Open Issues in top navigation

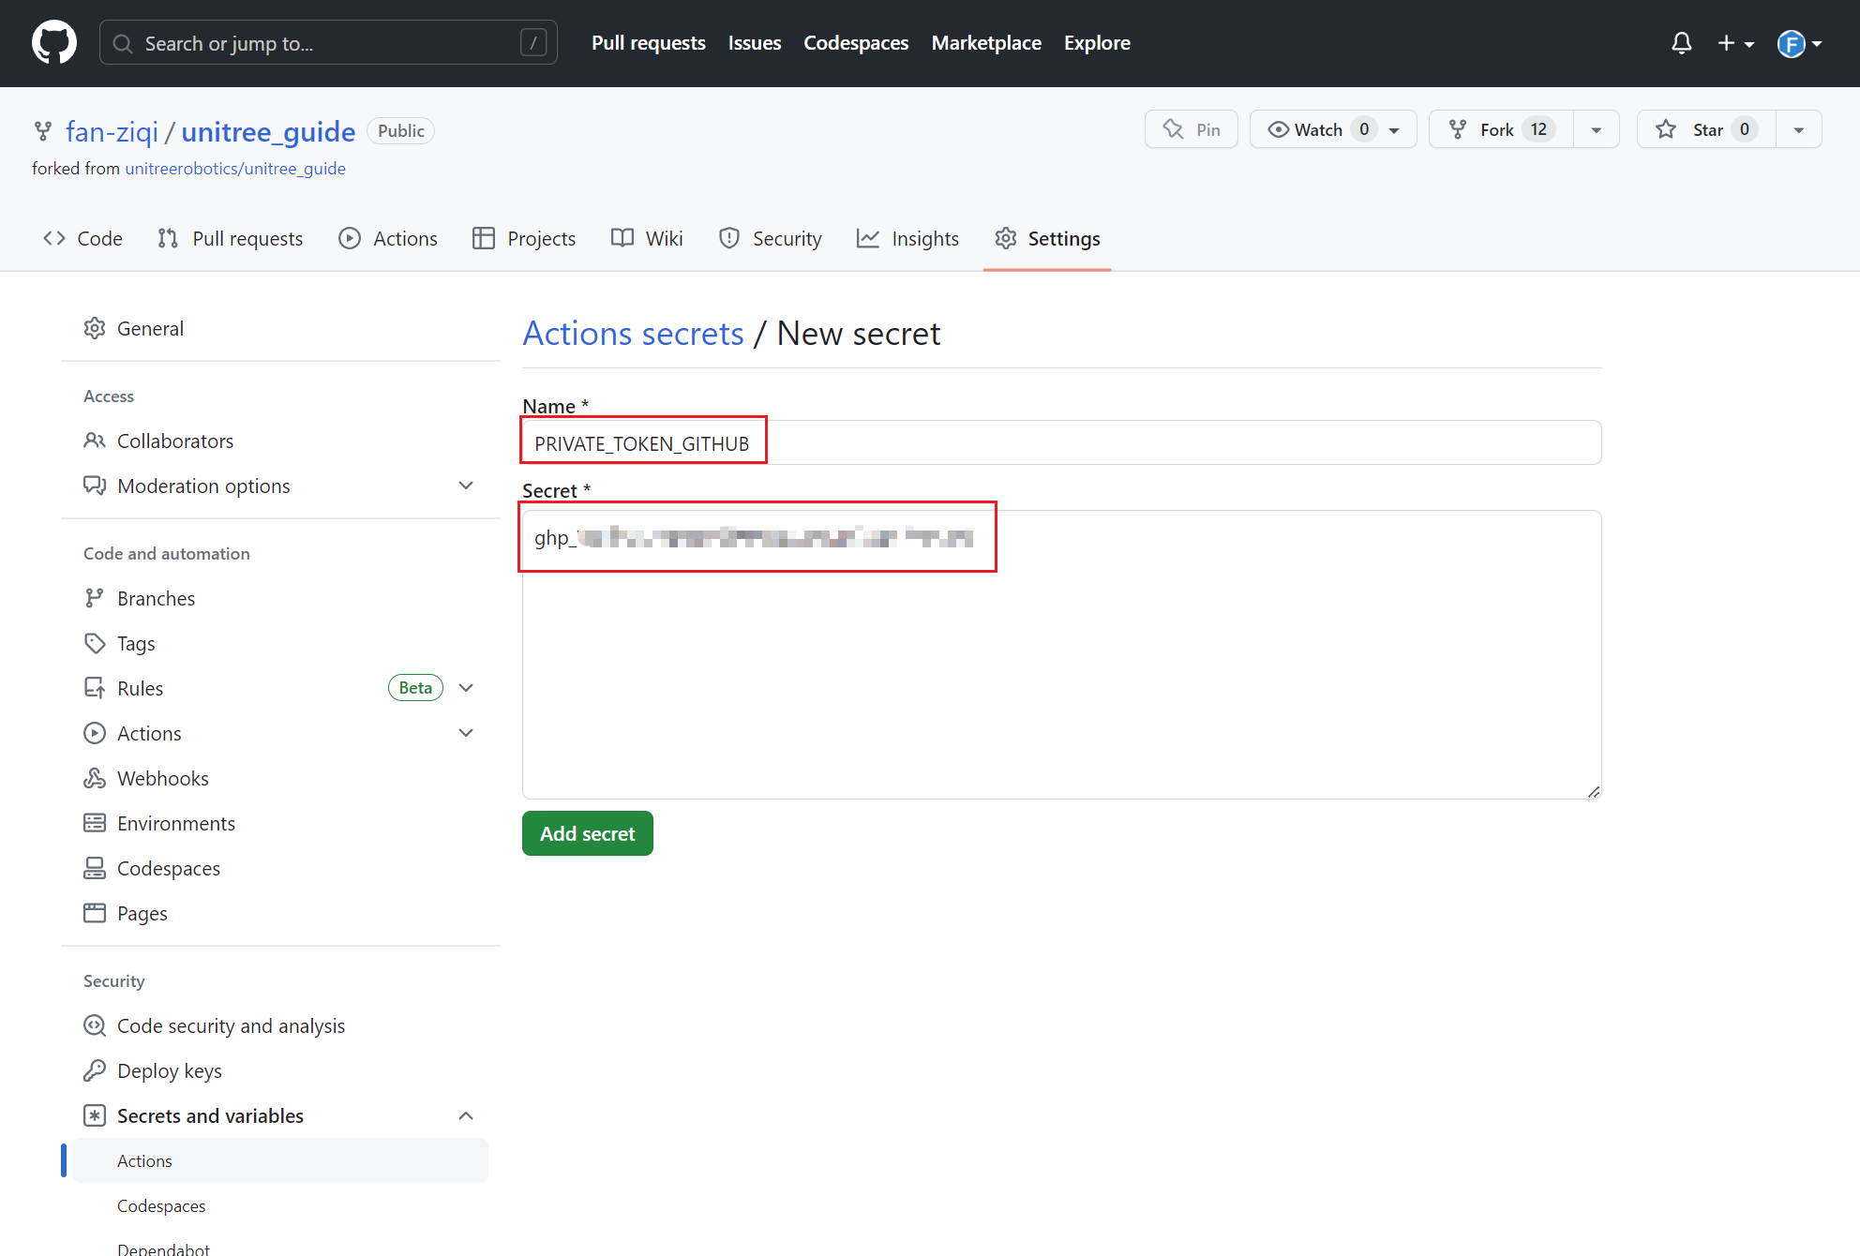pos(754,43)
